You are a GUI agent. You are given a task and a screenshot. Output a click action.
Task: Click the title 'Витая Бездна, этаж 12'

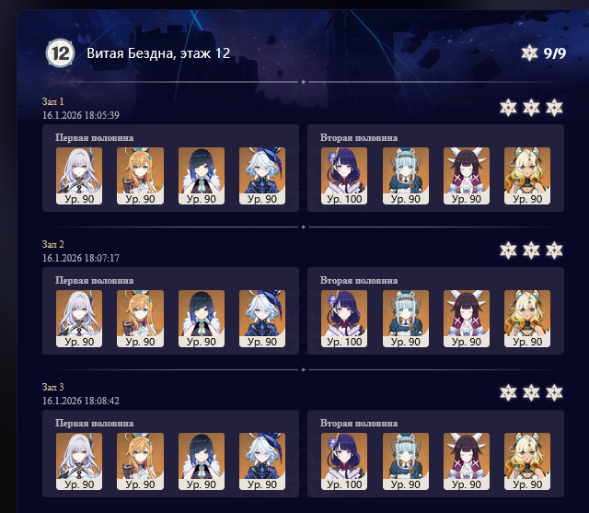click(158, 53)
